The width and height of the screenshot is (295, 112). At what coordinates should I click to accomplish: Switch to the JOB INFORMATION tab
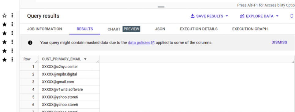click(45, 29)
